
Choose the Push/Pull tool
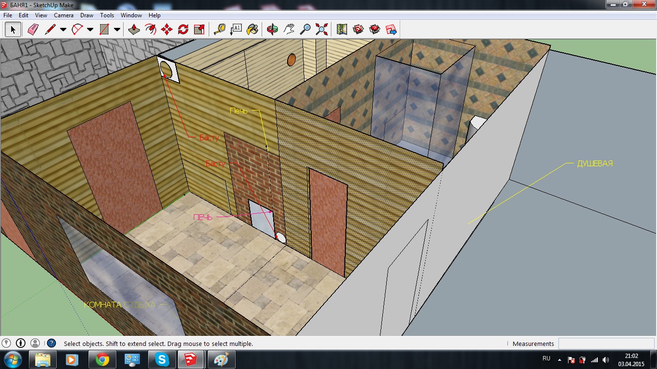(134, 30)
